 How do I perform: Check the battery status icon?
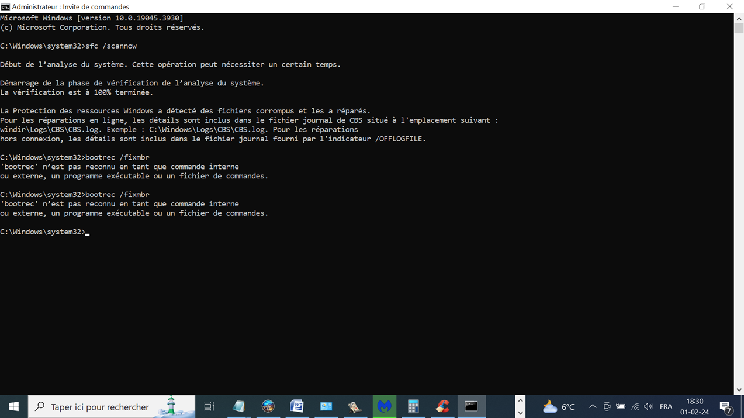pos(621,407)
